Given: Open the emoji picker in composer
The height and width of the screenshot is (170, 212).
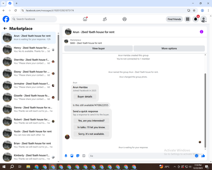Looking at the screenshot, I should 196,156.
